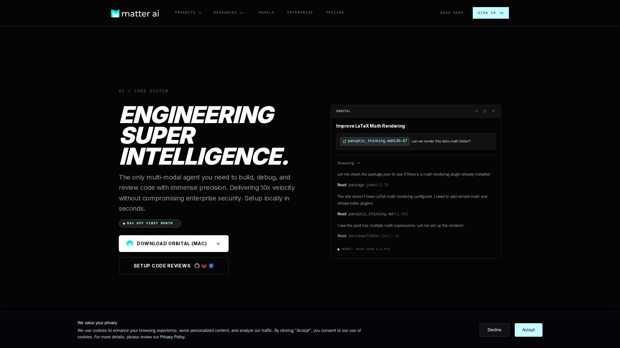Expand the Products dropdown menu
Viewport: 620px width, 348px height.
[x=188, y=13]
